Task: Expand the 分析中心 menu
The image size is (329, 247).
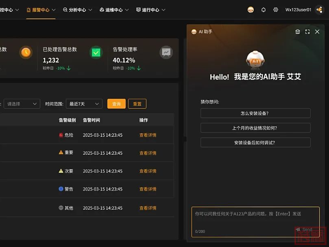Action: [x=78, y=10]
